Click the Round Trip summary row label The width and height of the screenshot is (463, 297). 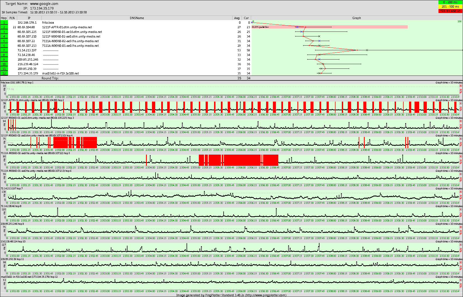click(x=50, y=78)
